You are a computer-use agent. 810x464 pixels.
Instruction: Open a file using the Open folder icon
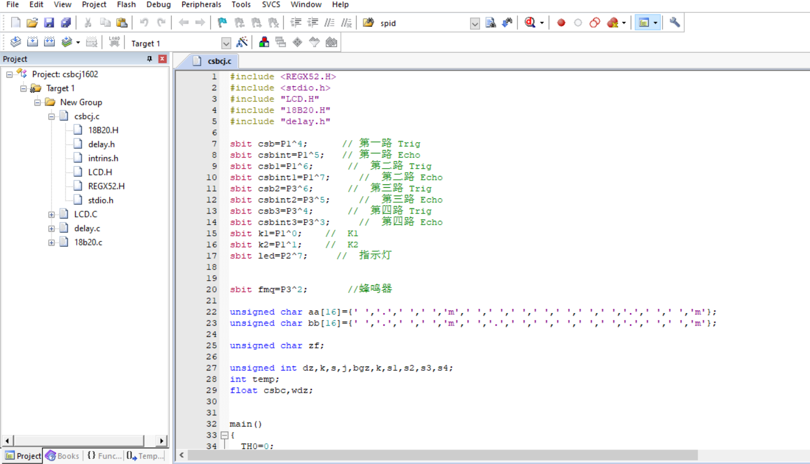coord(32,22)
